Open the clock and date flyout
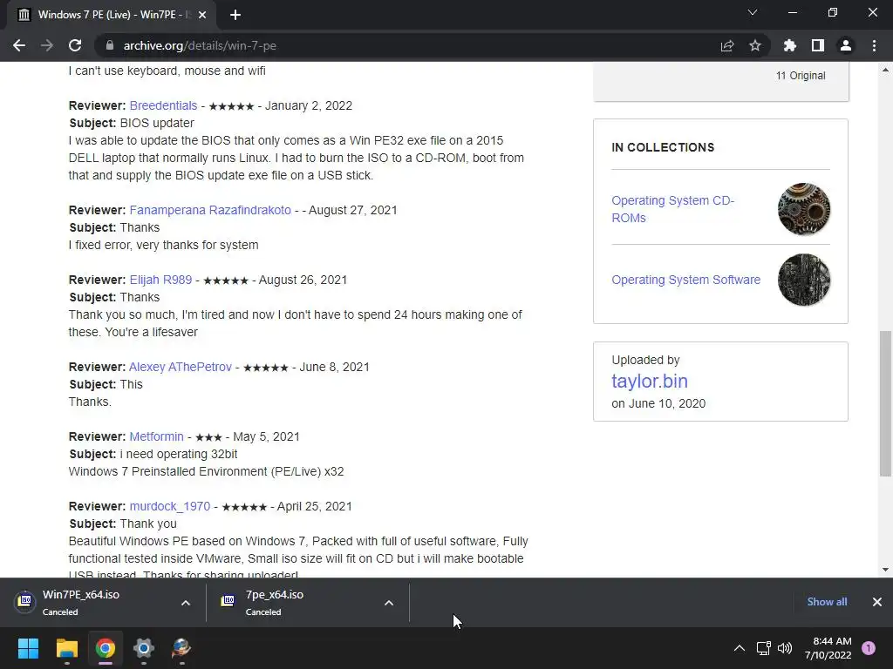 click(x=828, y=648)
